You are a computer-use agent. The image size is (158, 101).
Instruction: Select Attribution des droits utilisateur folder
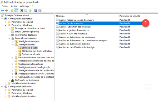(x=37, y=51)
